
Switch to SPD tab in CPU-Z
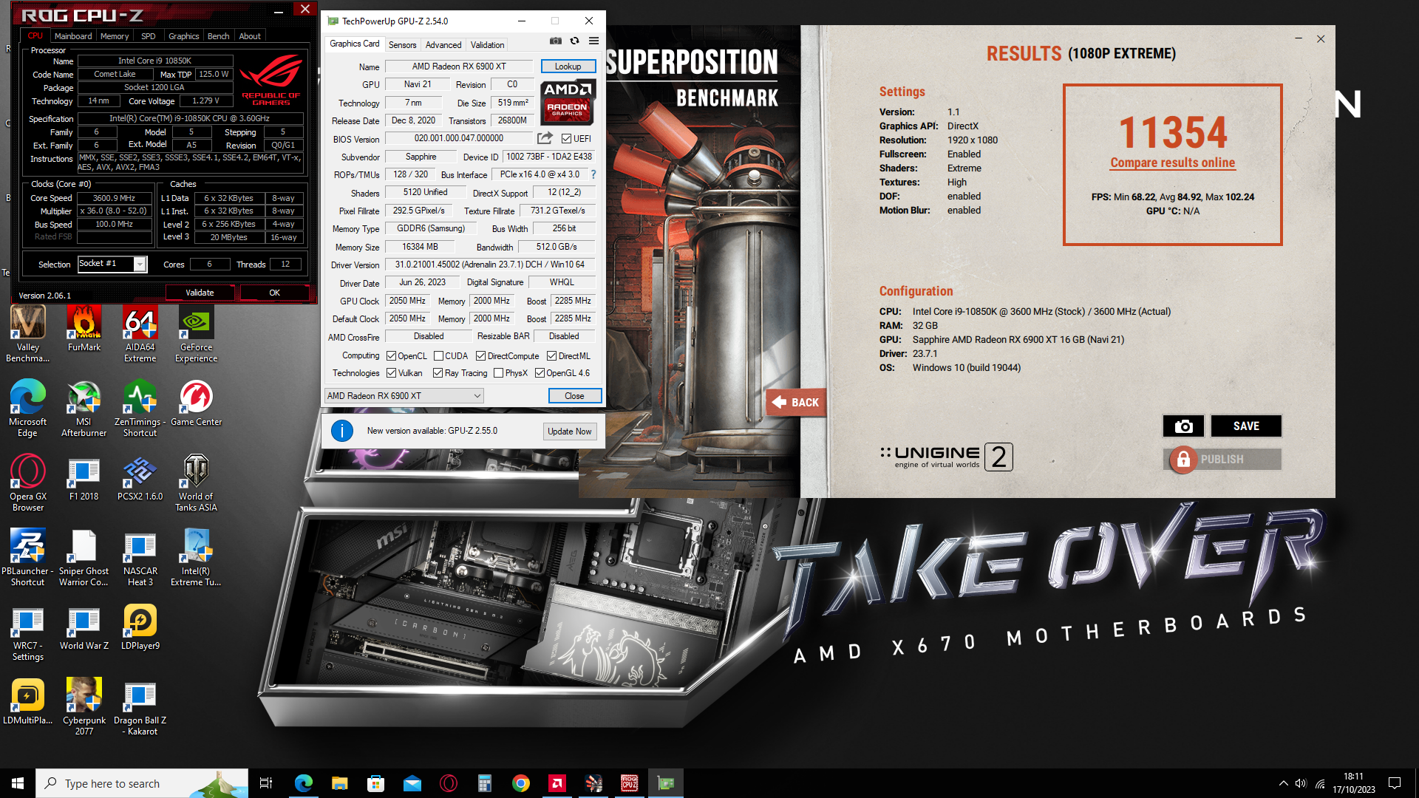point(149,36)
